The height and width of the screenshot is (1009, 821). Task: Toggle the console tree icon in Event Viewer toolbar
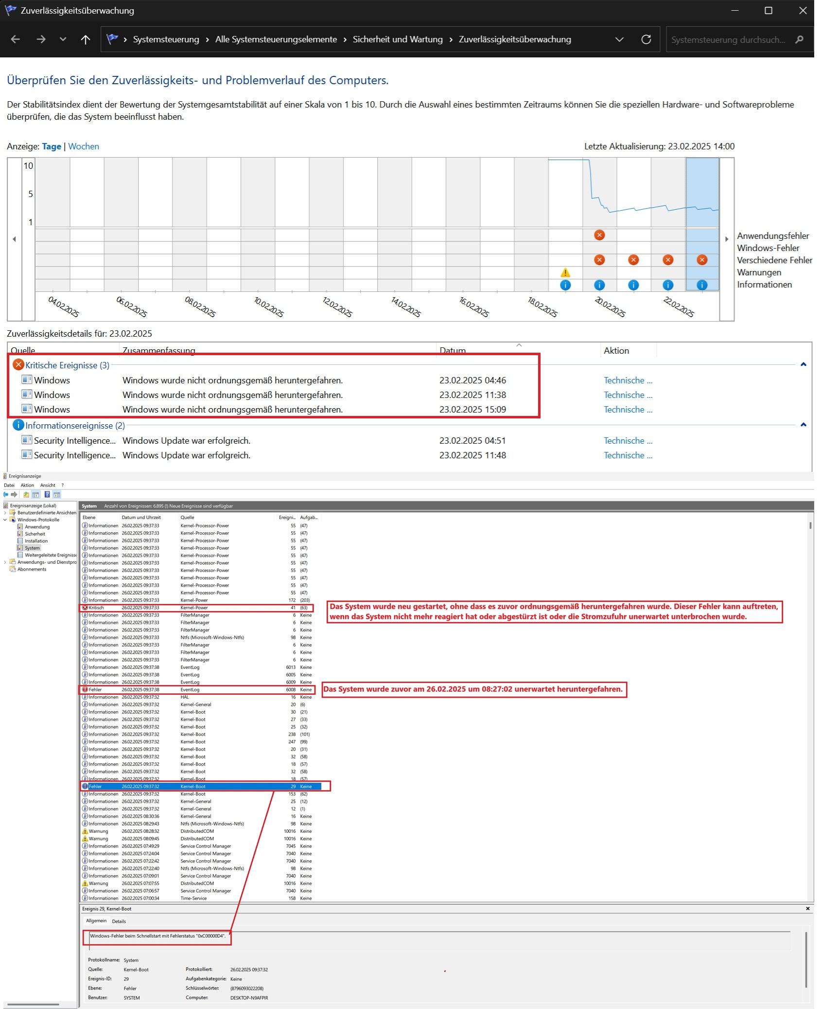(35, 494)
